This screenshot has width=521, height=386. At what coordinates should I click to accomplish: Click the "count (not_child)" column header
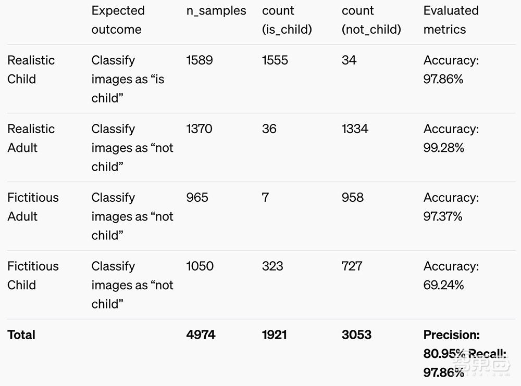(x=371, y=20)
